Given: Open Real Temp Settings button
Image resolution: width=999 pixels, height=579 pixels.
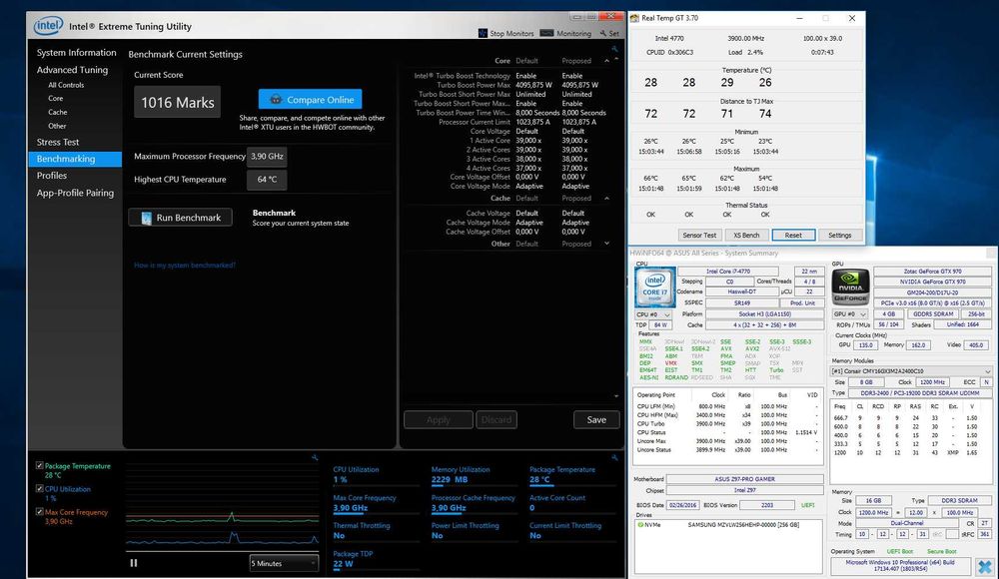Looking at the screenshot, I should pos(840,235).
